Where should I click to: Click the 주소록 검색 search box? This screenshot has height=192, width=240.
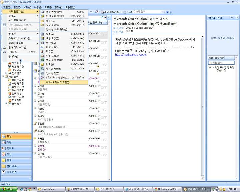tap(147, 12)
